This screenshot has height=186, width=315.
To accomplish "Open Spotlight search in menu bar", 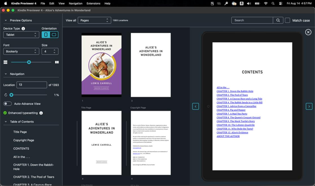I will click(273, 3).
